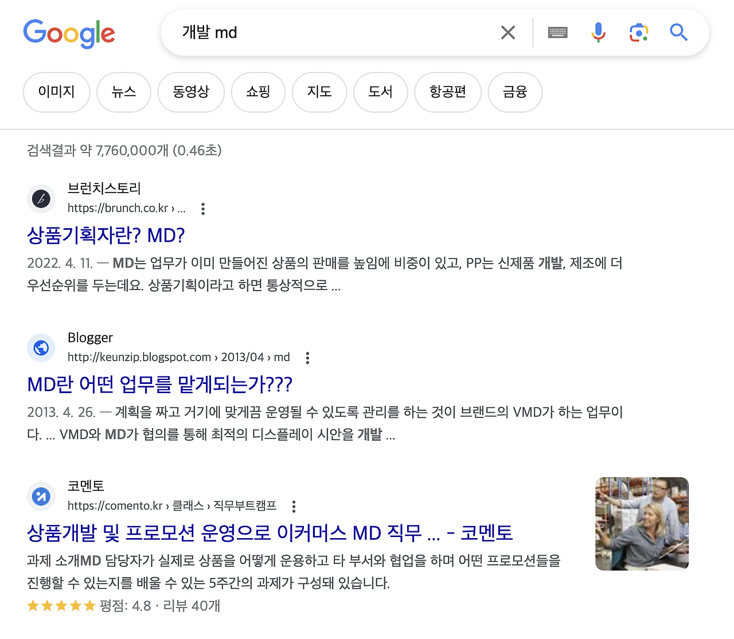The width and height of the screenshot is (734, 639).
Task: Open the three-dot menu on the 코멘토 result
Action: 293,507
